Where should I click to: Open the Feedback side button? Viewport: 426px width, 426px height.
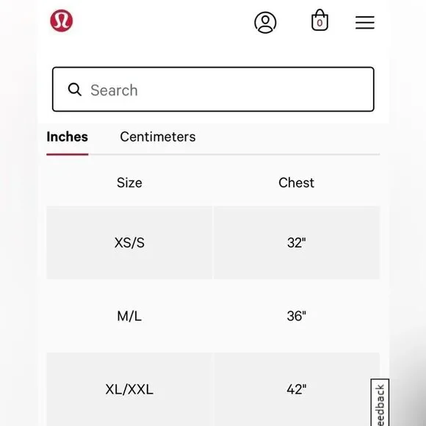380,402
